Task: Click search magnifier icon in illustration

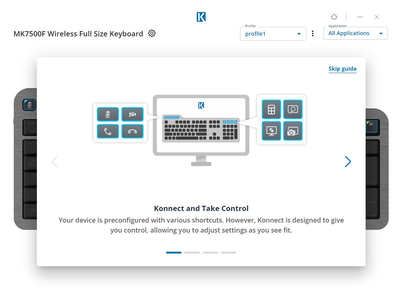Action: (293, 109)
